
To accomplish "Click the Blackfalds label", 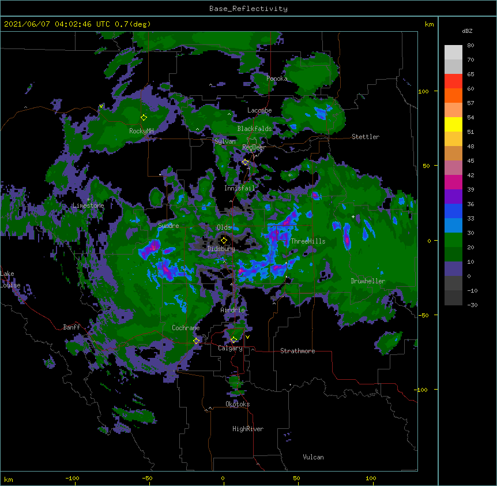I will 254,129.
